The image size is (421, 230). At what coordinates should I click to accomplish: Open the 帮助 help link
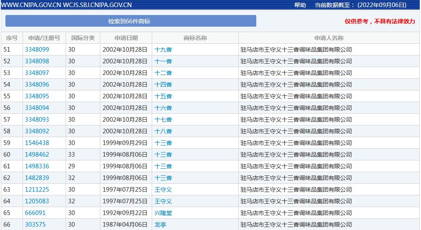point(300,5)
